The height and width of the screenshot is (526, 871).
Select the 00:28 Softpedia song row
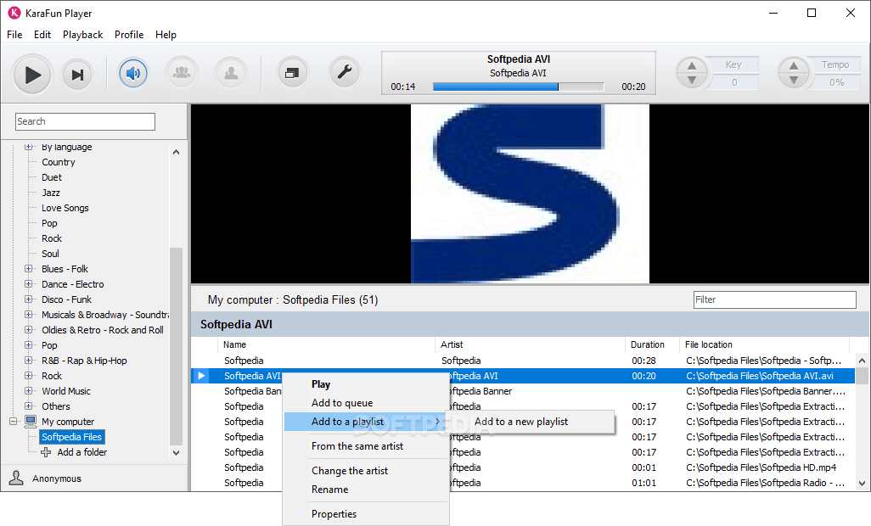coord(522,361)
